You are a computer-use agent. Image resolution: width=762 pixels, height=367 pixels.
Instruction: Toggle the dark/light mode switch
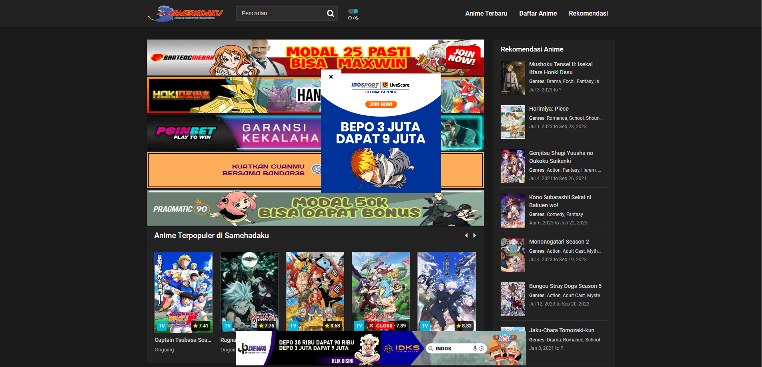tap(353, 12)
